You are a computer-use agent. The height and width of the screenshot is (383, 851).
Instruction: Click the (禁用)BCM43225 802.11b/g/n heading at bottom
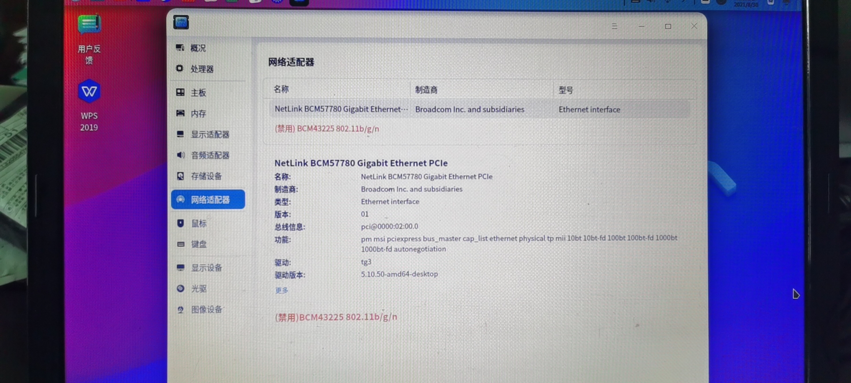(336, 317)
